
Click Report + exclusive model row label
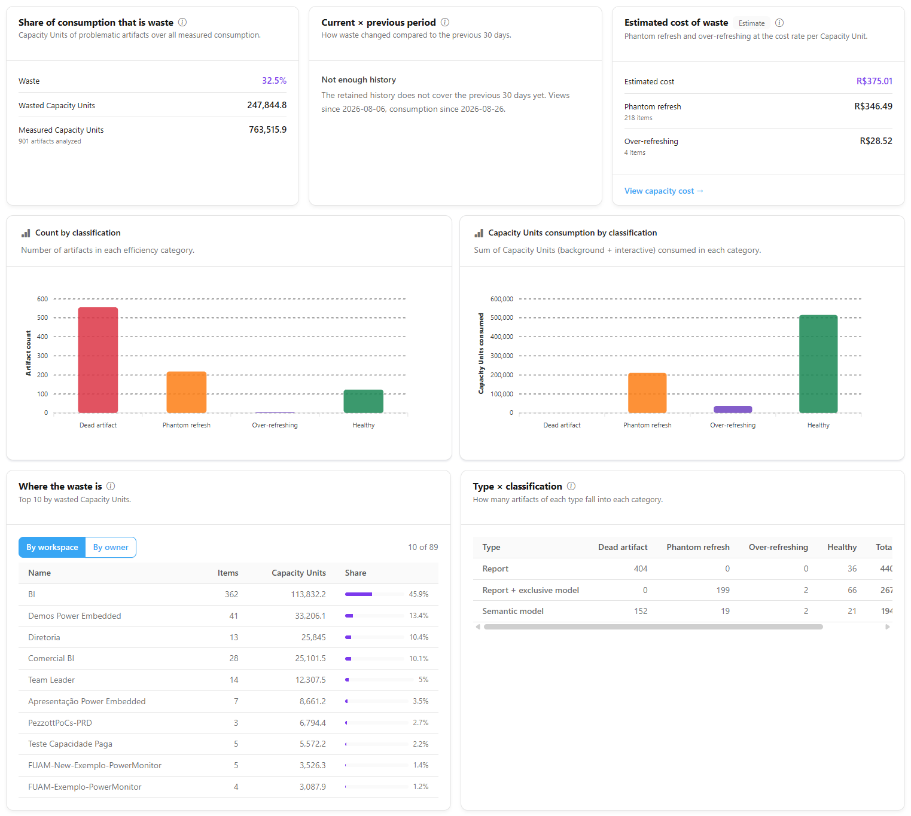[531, 590]
